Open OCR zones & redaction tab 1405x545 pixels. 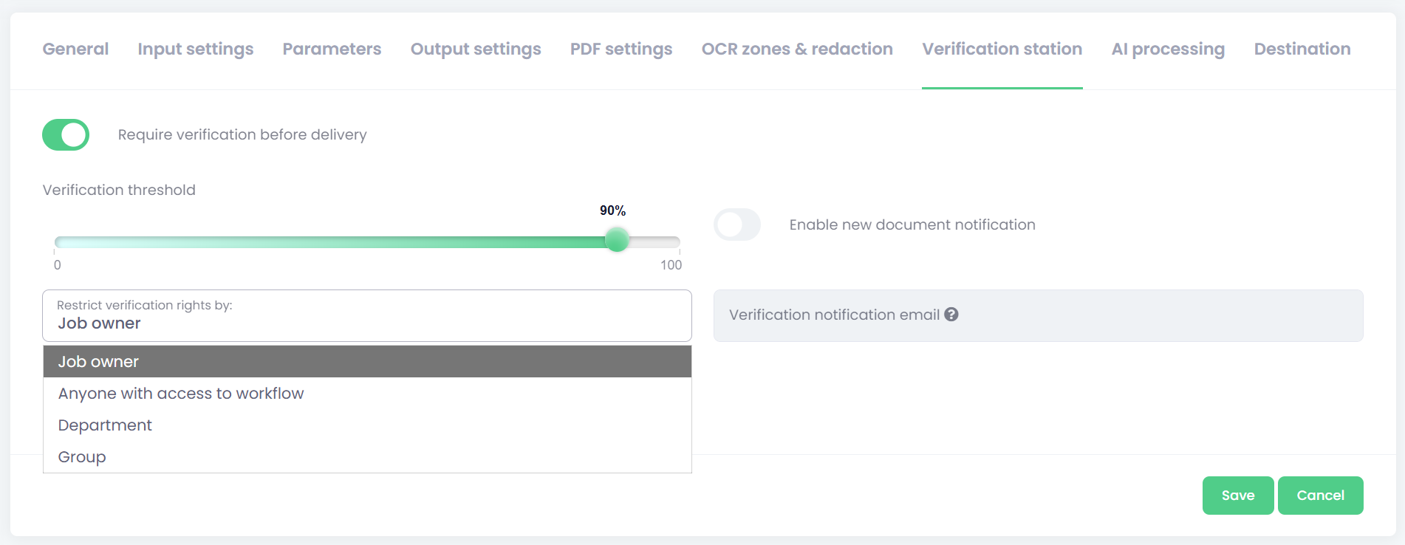coord(796,49)
